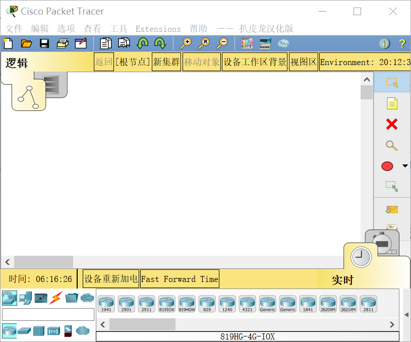The height and width of the screenshot is (342, 411).
Task: Open the 编辑 menu
Action: (40, 29)
